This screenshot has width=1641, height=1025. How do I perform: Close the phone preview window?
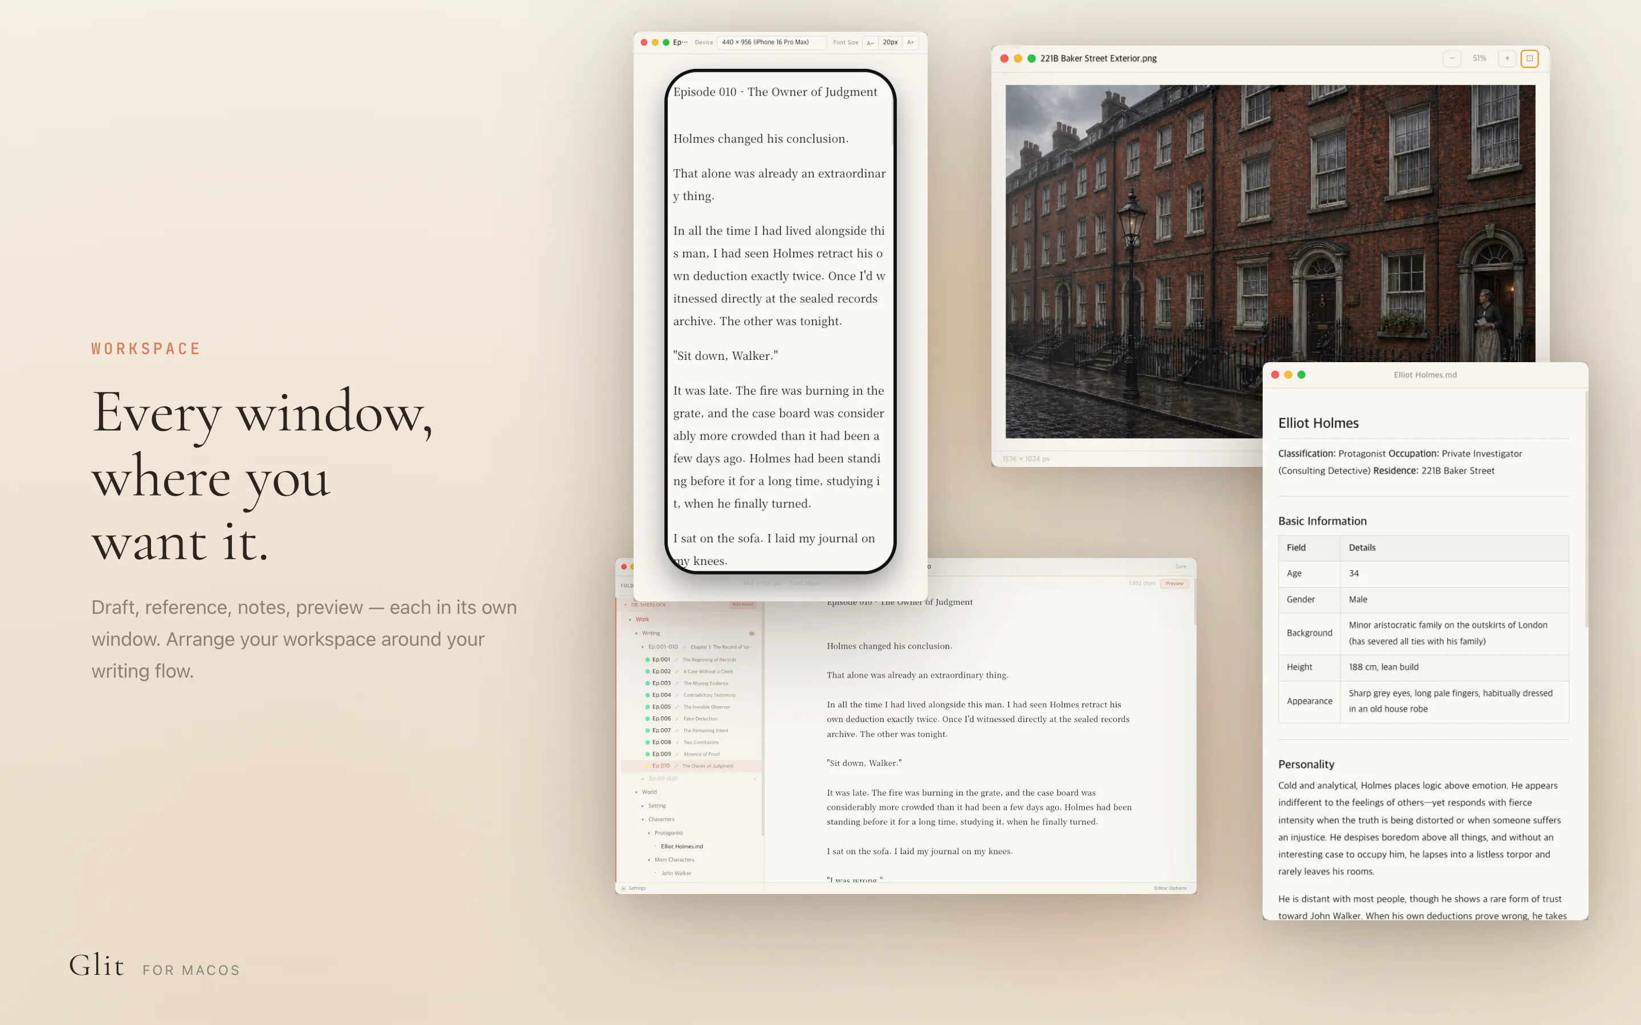(x=644, y=42)
